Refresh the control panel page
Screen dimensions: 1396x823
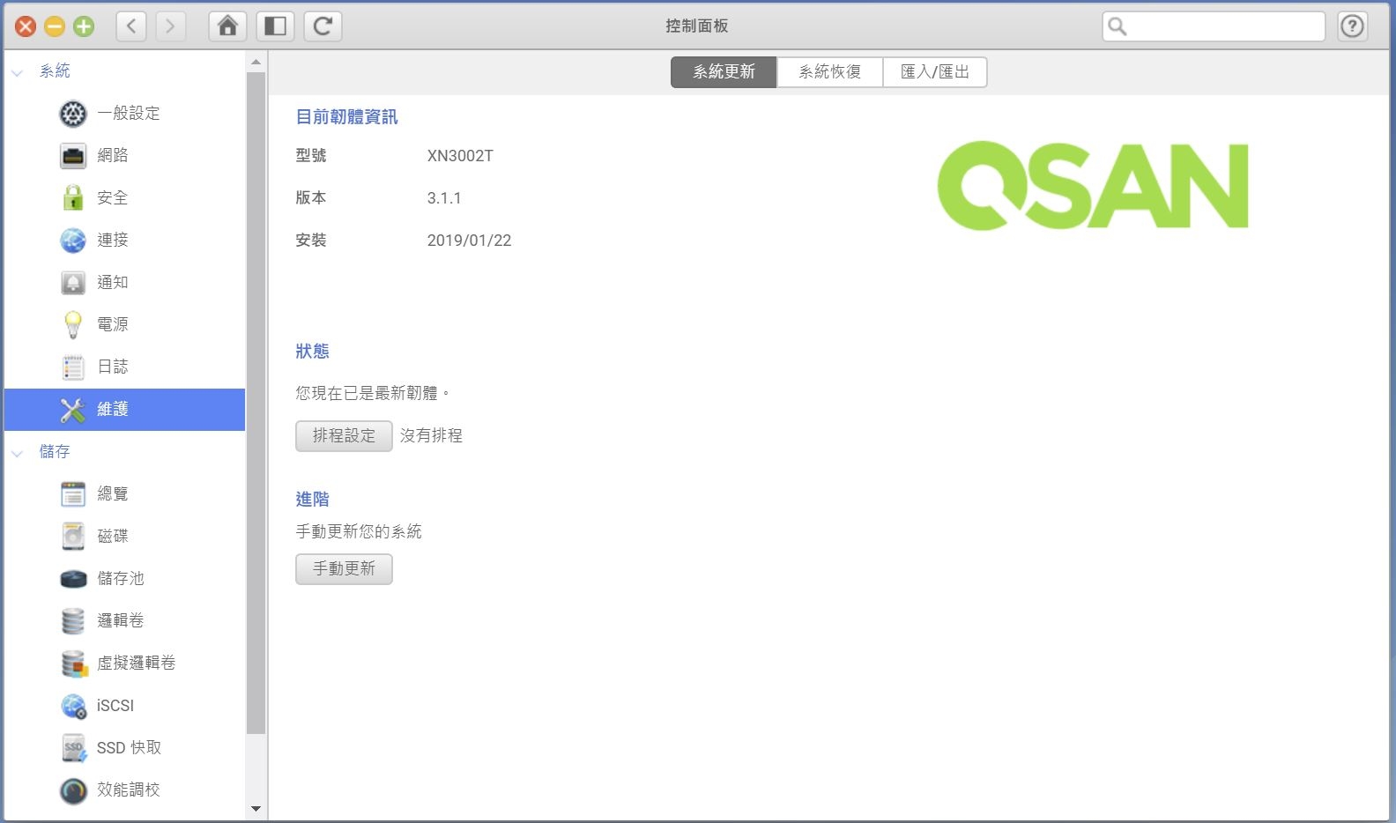coord(323,26)
